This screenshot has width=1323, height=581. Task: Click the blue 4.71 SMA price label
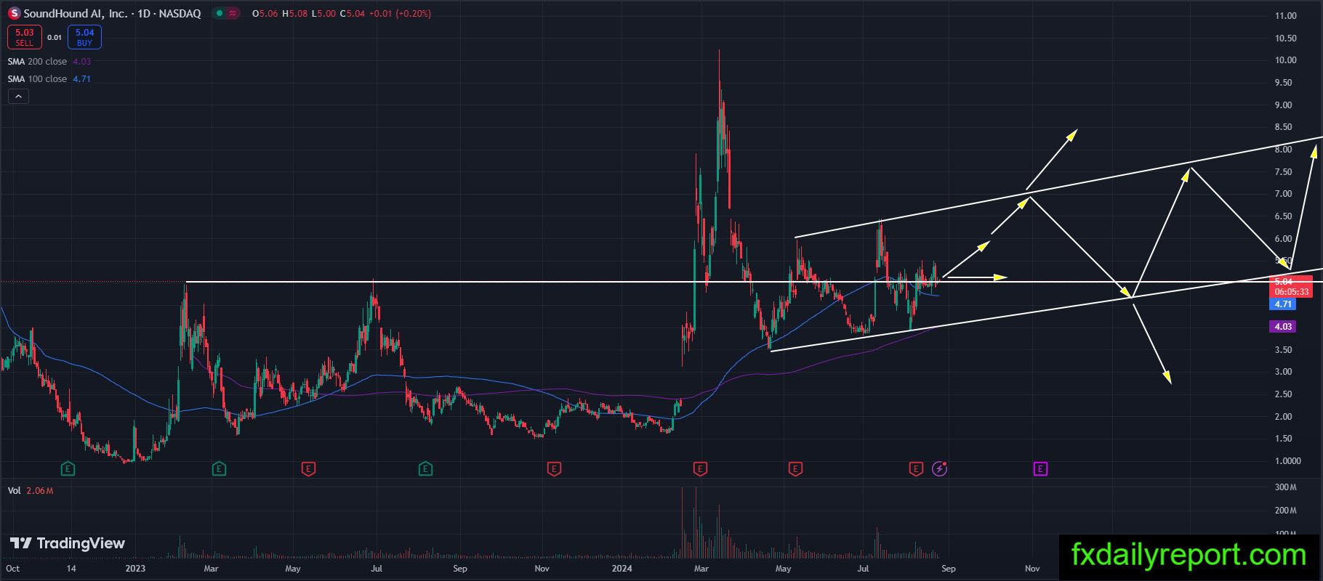coord(1283,304)
